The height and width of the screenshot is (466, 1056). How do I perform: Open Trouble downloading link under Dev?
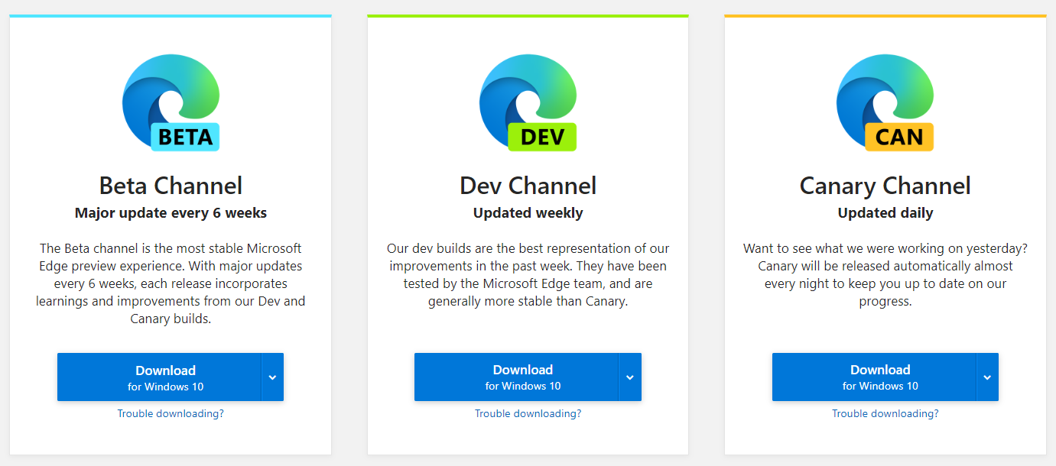(528, 414)
